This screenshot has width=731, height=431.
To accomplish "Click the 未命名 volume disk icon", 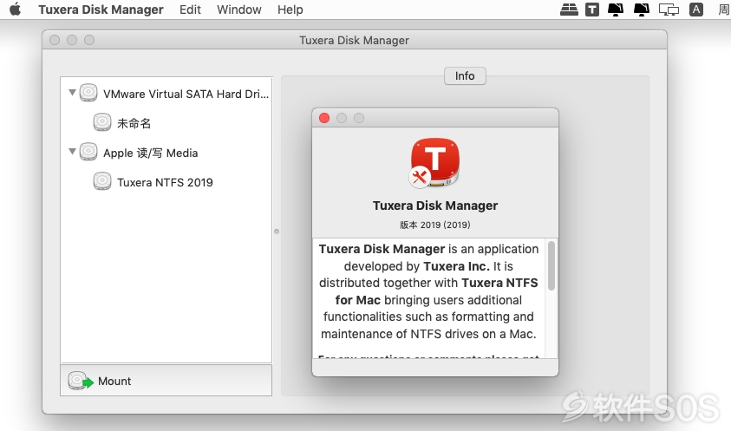I will click(x=102, y=121).
